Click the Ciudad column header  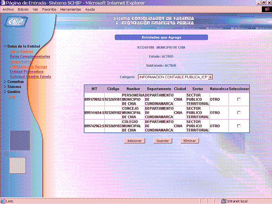coord(180,89)
